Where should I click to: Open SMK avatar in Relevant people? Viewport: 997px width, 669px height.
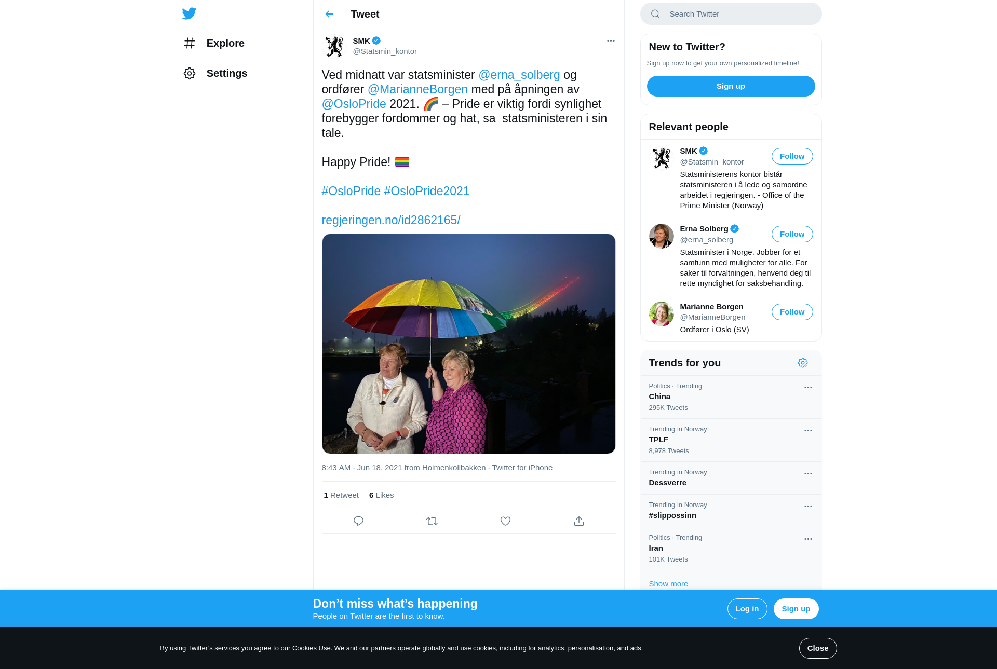tap(662, 158)
